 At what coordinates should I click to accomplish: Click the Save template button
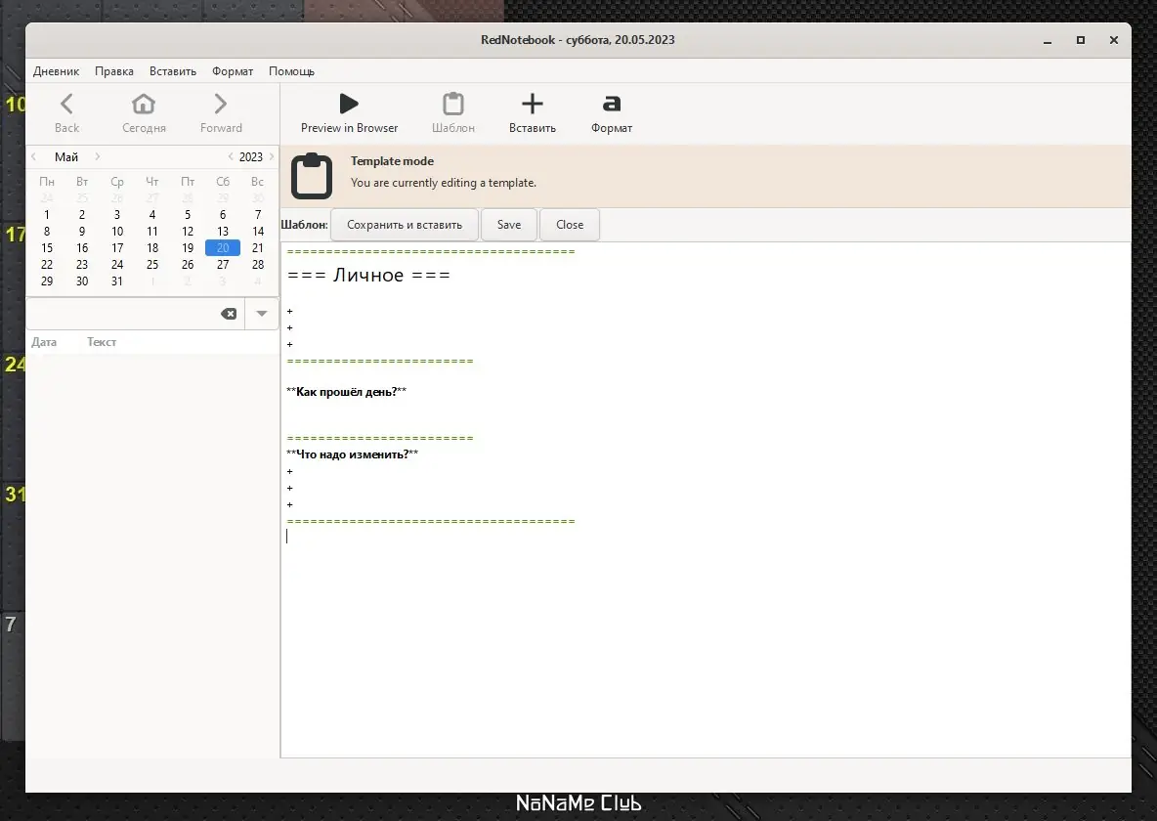coord(508,225)
